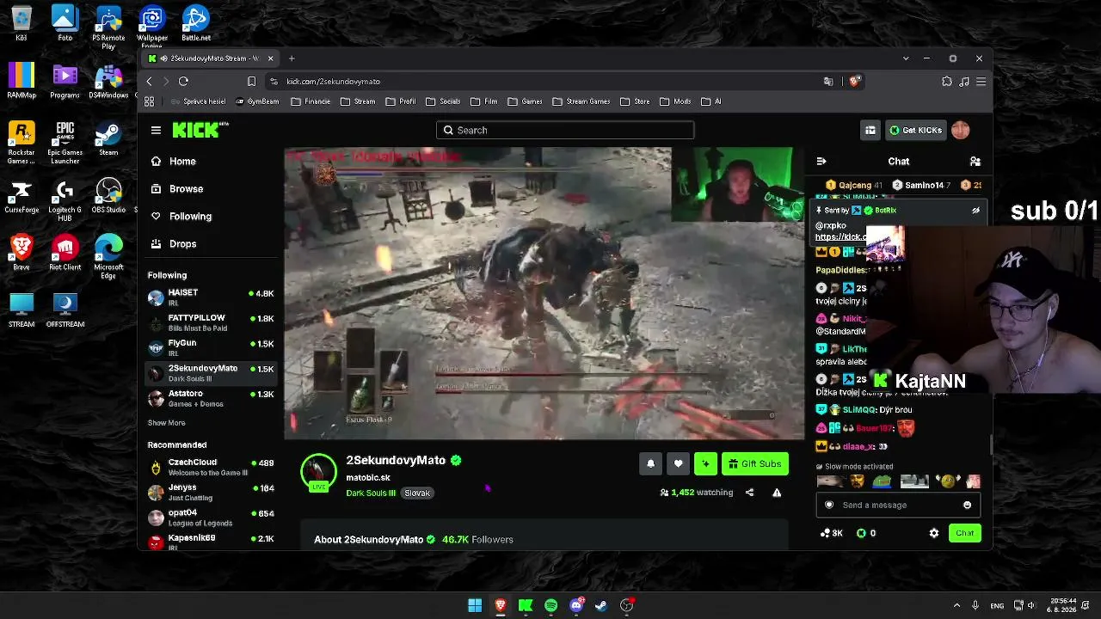Go back in the browser

pos(149,82)
